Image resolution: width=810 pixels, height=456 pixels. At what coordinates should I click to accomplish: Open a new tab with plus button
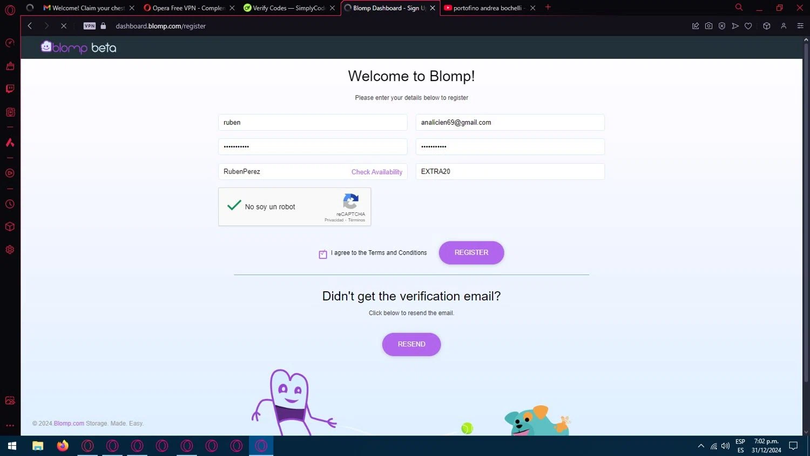548,8
